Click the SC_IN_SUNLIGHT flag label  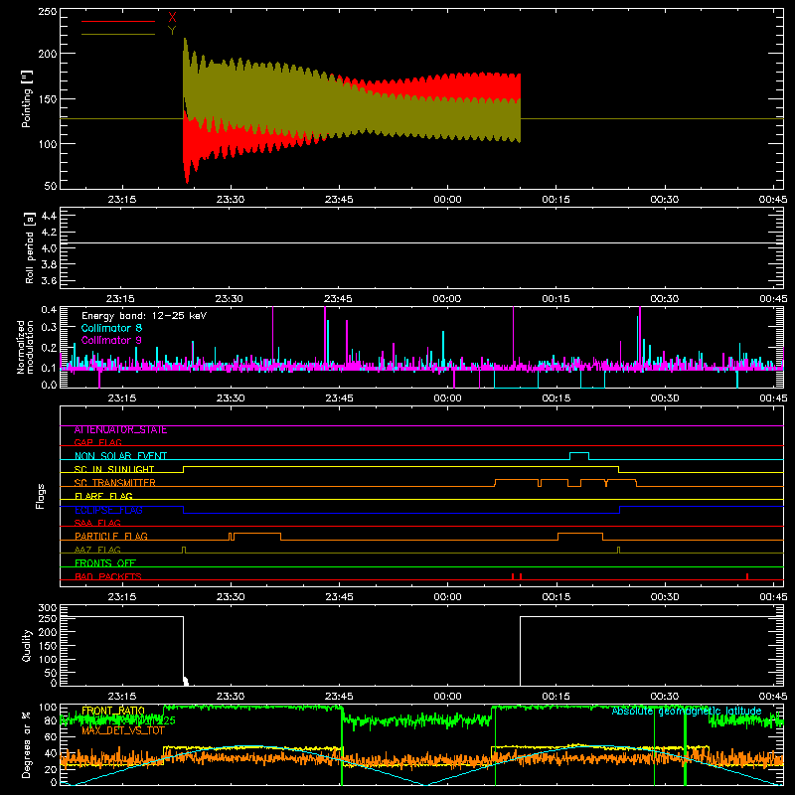(x=114, y=469)
